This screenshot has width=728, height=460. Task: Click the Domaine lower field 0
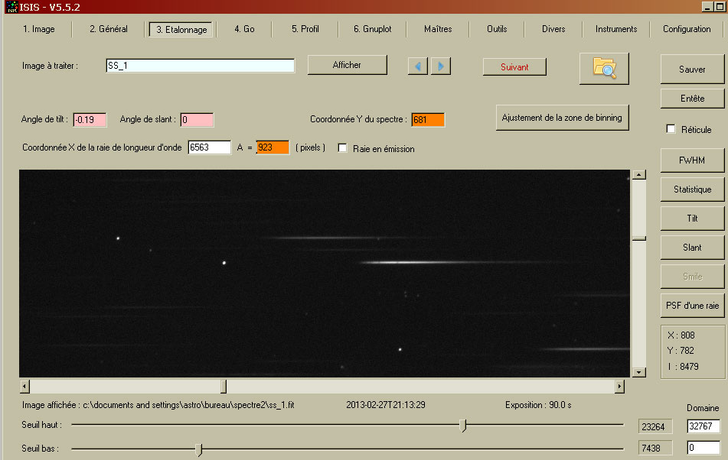click(x=703, y=448)
